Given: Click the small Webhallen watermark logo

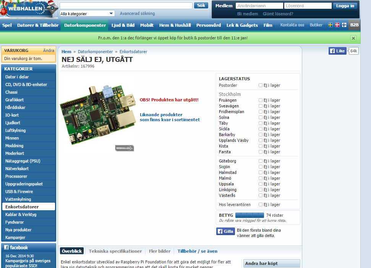Looking at the screenshot, I should (125, 148).
